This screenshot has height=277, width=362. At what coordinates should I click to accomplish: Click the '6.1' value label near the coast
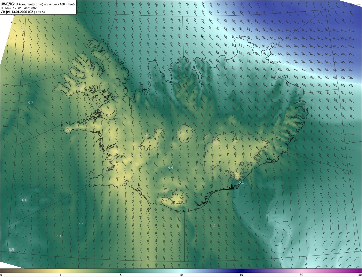241,182
